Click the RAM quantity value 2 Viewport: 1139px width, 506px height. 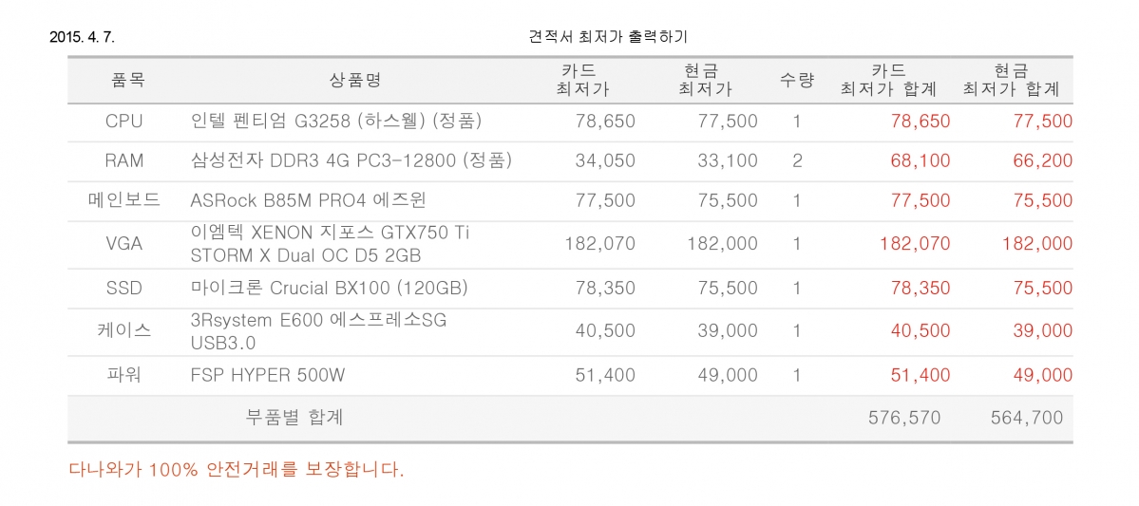coord(797,160)
